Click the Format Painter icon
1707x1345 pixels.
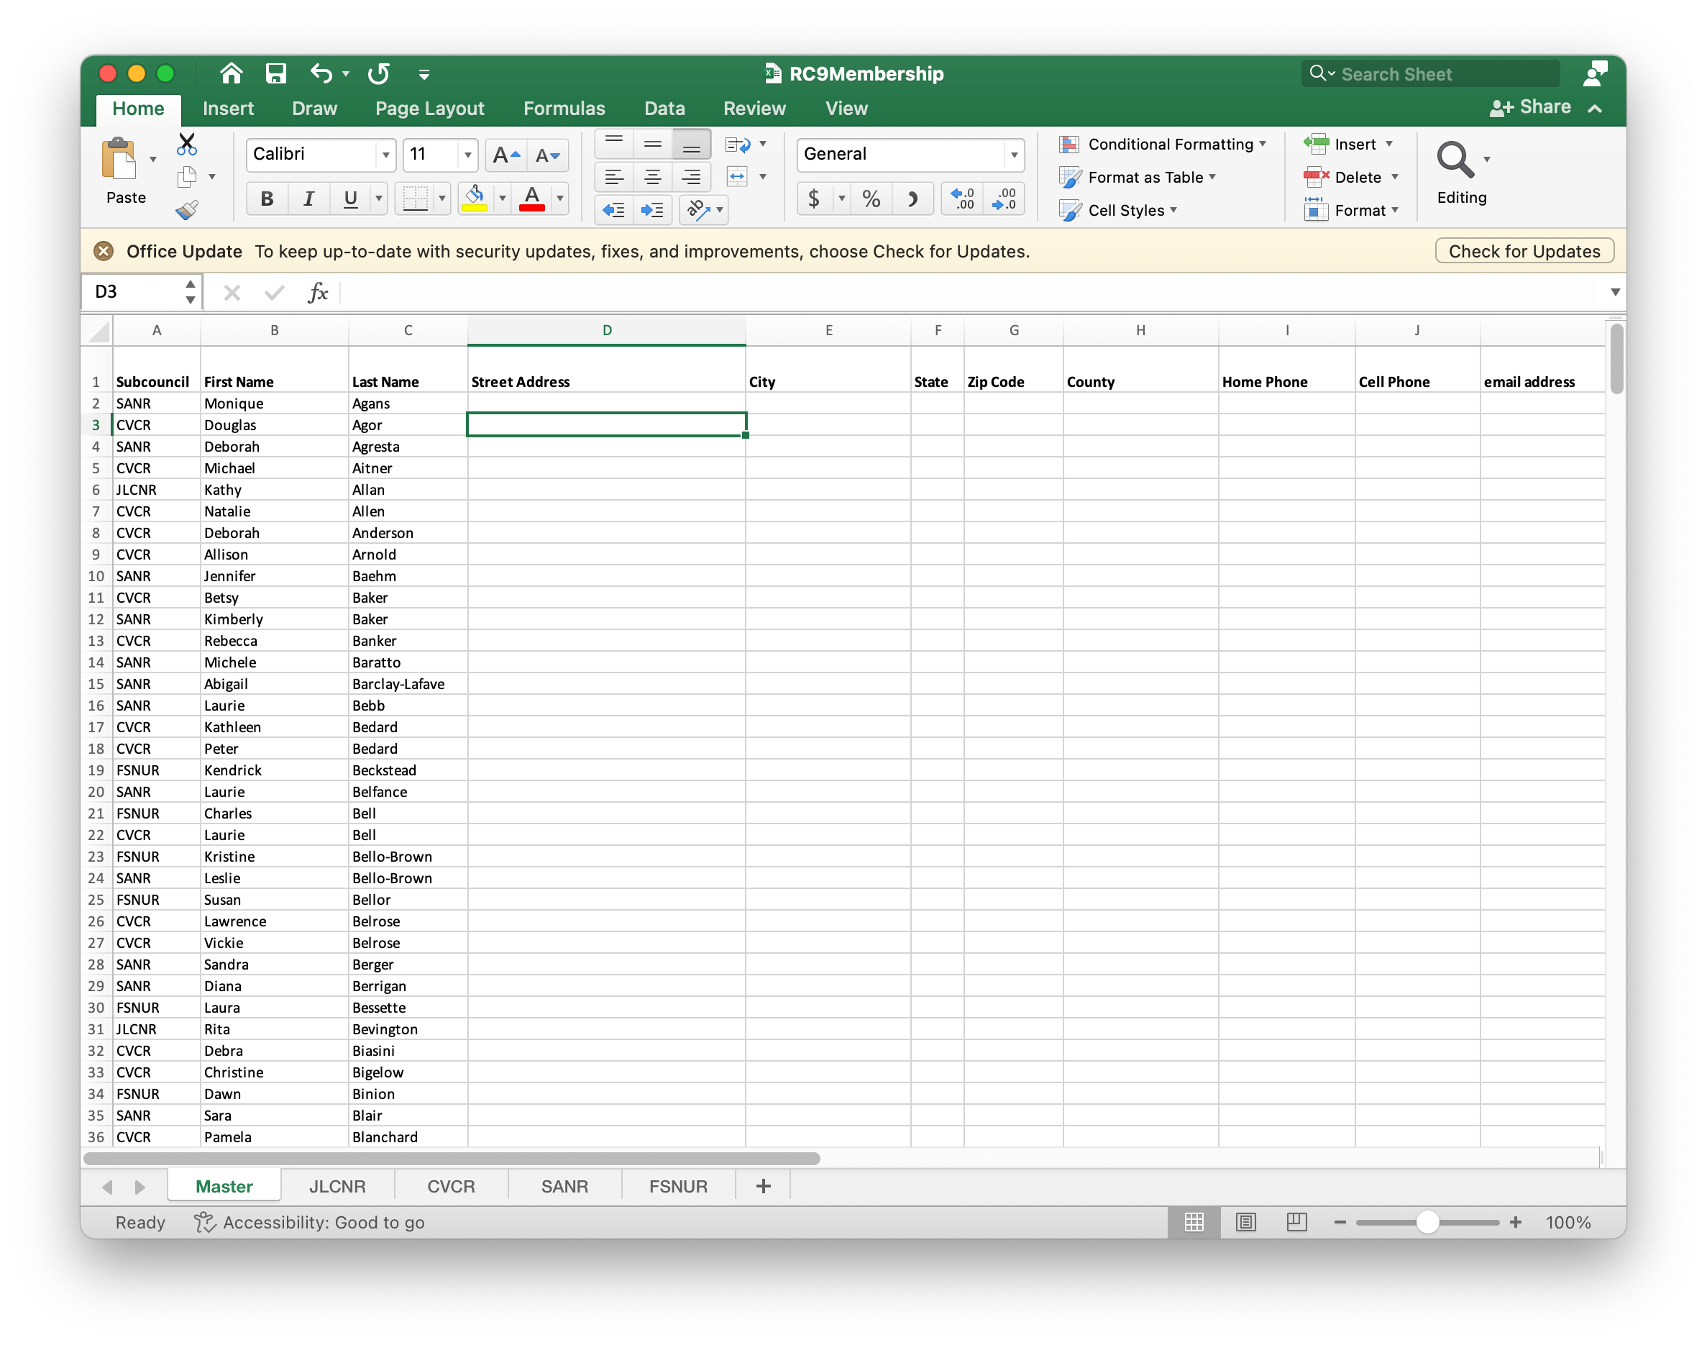point(187,209)
